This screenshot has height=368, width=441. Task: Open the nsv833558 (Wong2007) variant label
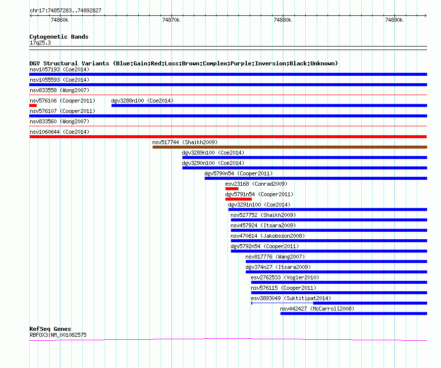59,90
